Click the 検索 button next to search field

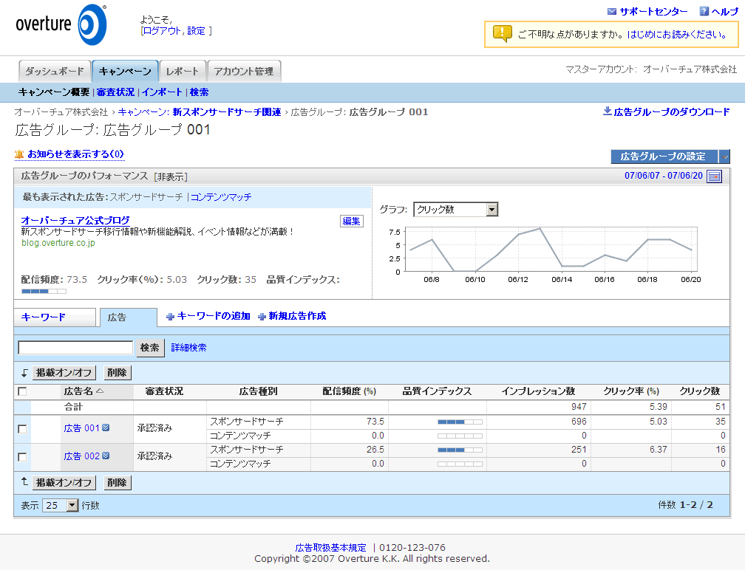pyautogui.click(x=149, y=348)
